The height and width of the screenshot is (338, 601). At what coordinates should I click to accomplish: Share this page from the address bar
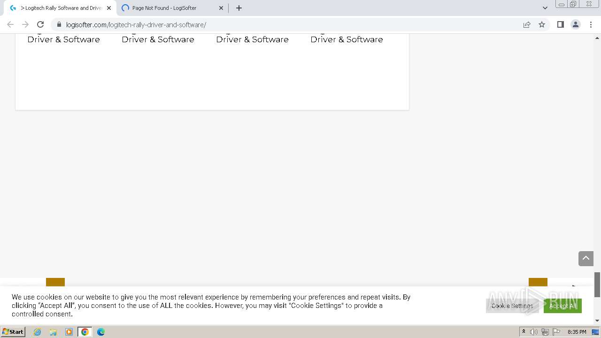[527, 24]
